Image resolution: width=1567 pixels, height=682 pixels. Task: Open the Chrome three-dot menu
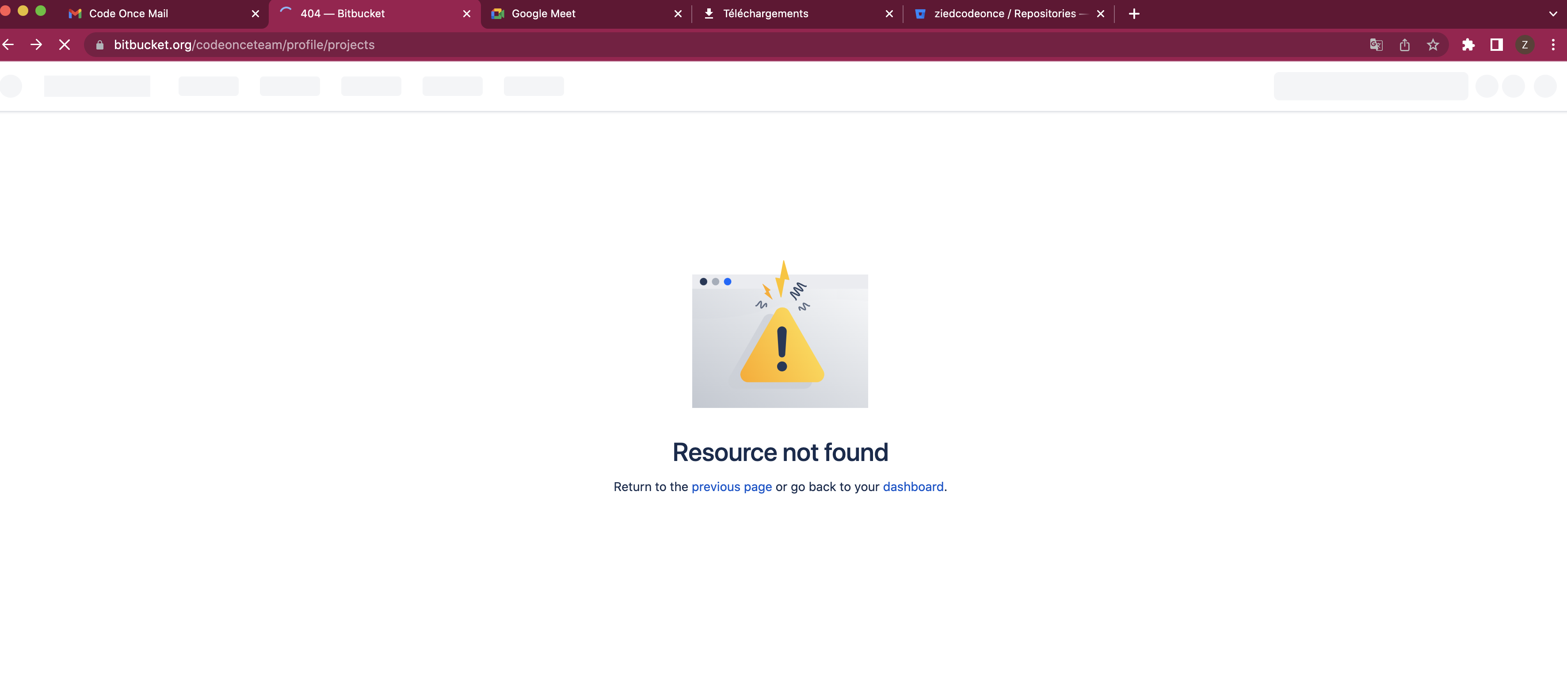[1553, 44]
